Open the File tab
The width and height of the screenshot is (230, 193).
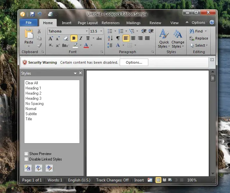tap(29, 23)
